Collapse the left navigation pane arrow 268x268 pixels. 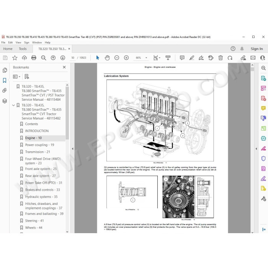tap(72, 149)
